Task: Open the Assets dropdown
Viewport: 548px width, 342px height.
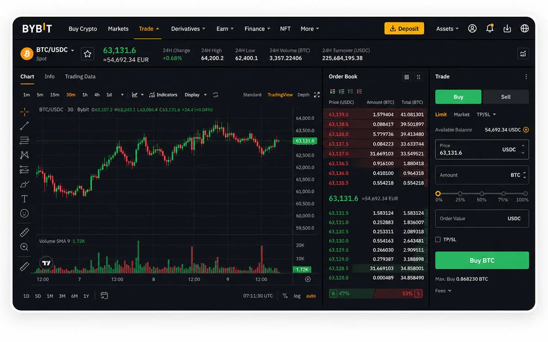Action: 448,29
